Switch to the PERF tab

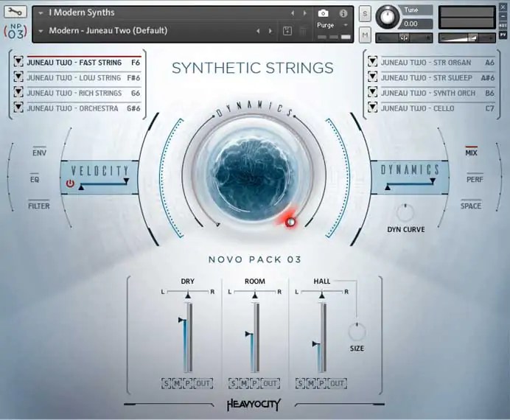(x=475, y=180)
